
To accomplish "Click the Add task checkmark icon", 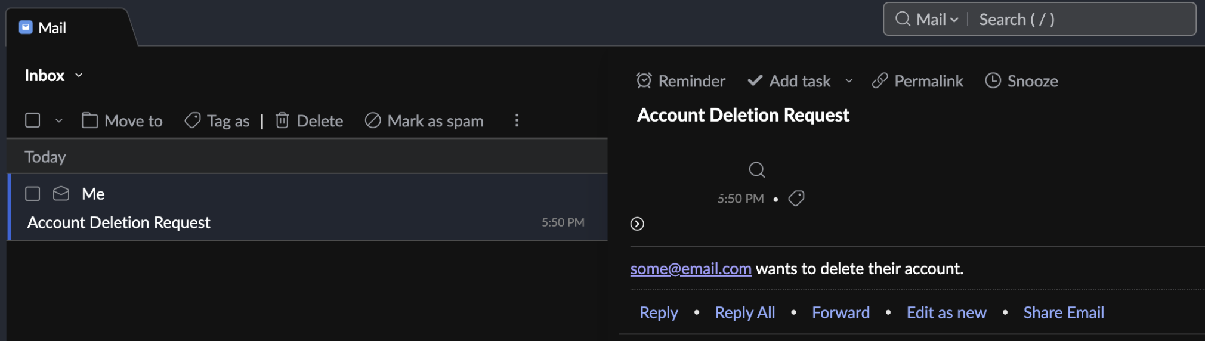I will (755, 80).
